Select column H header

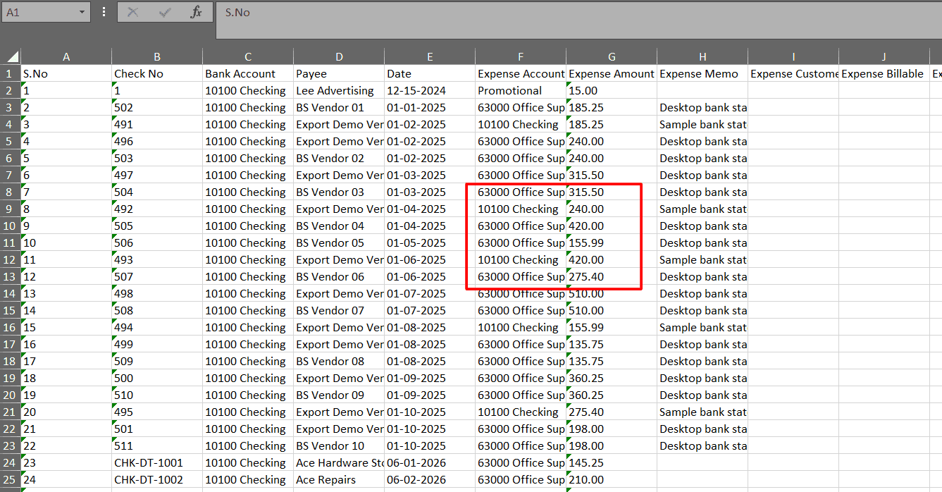(x=702, y=57)
